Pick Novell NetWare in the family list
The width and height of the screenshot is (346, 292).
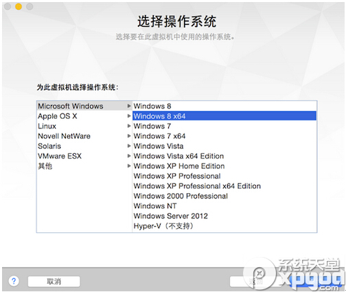pos(84,136)
